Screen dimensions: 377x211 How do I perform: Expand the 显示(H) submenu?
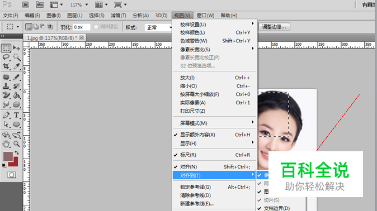215,143
